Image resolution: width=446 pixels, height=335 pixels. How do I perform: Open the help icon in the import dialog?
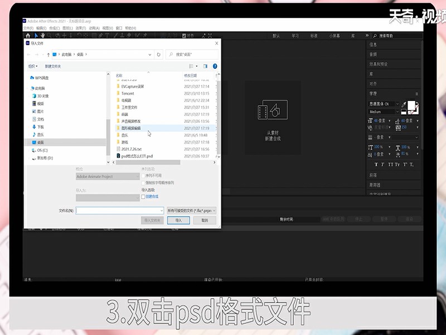click(x=215, y=66)
